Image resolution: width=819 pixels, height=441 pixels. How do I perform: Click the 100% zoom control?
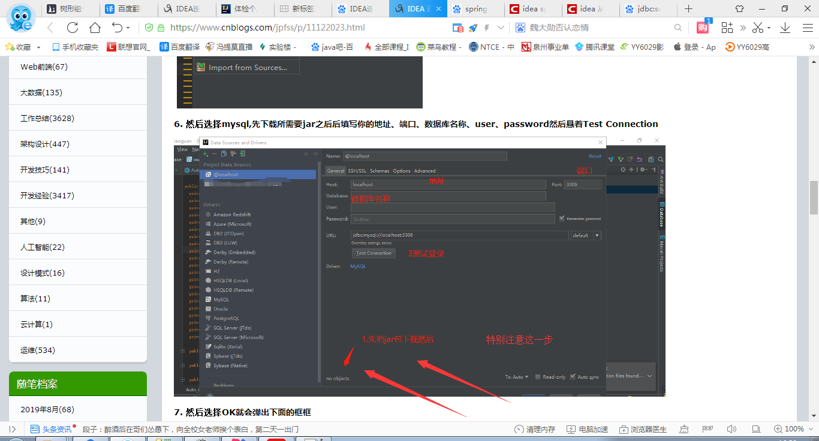[788, 429]
